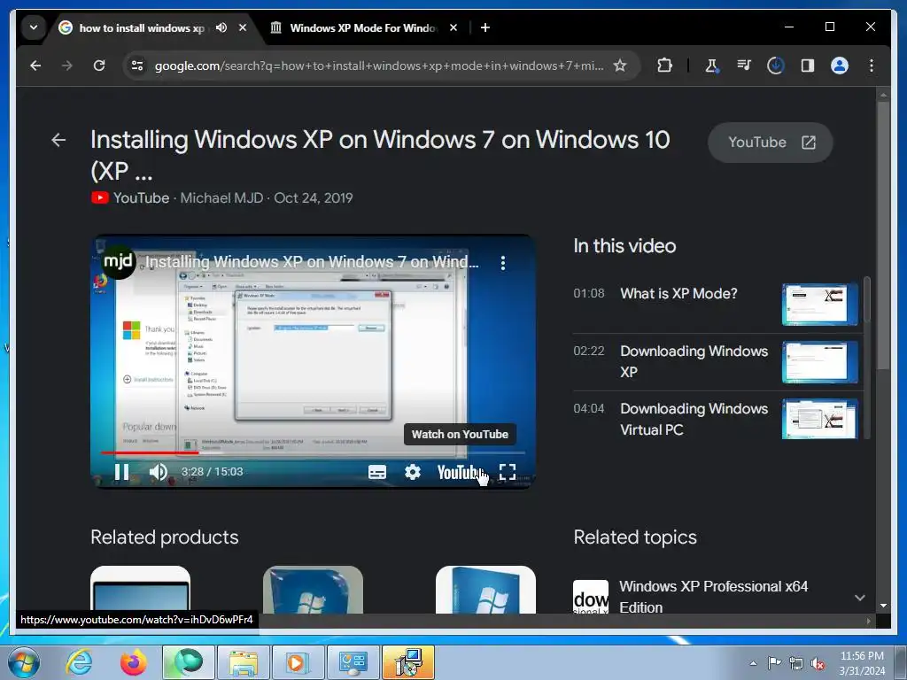Expand 'Windows XP Professional x64 Edition' topic
Image resolution: width=907 pixels, height=680 pixels.
click(x=859, y=598)
